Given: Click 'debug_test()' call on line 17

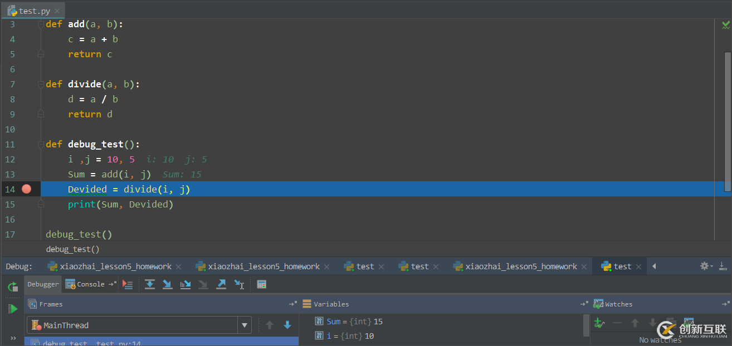Looking at the screenshot, I should tap(79, 234).
